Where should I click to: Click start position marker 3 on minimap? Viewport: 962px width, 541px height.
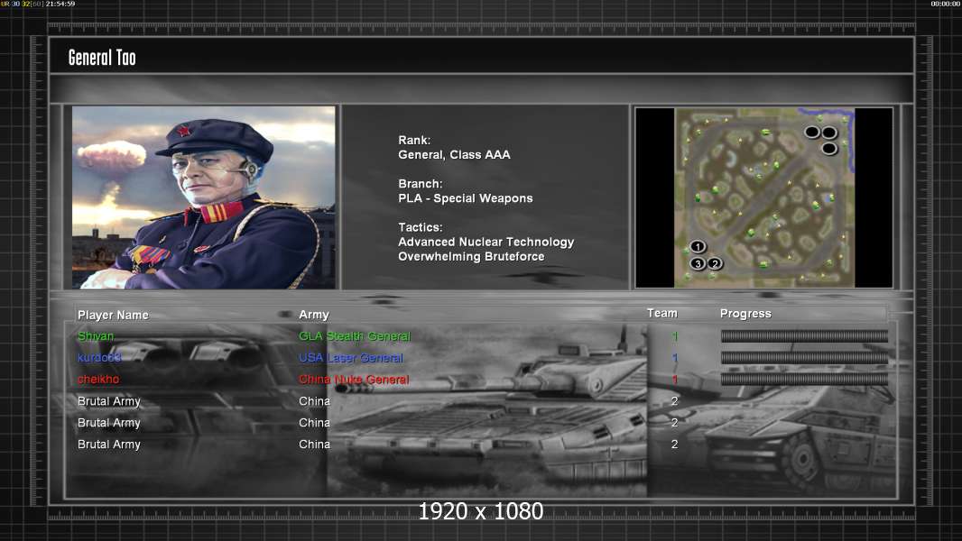tap(698, 263)
